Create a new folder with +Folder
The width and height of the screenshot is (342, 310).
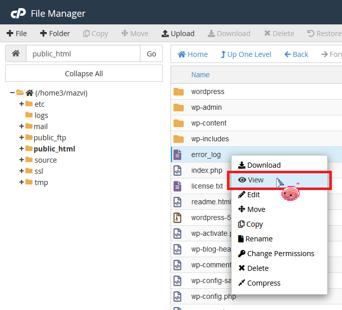coord(55,34)
